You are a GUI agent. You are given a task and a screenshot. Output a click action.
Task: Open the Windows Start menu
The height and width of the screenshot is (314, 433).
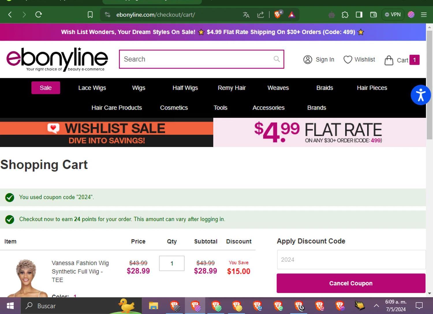(10, 306)
